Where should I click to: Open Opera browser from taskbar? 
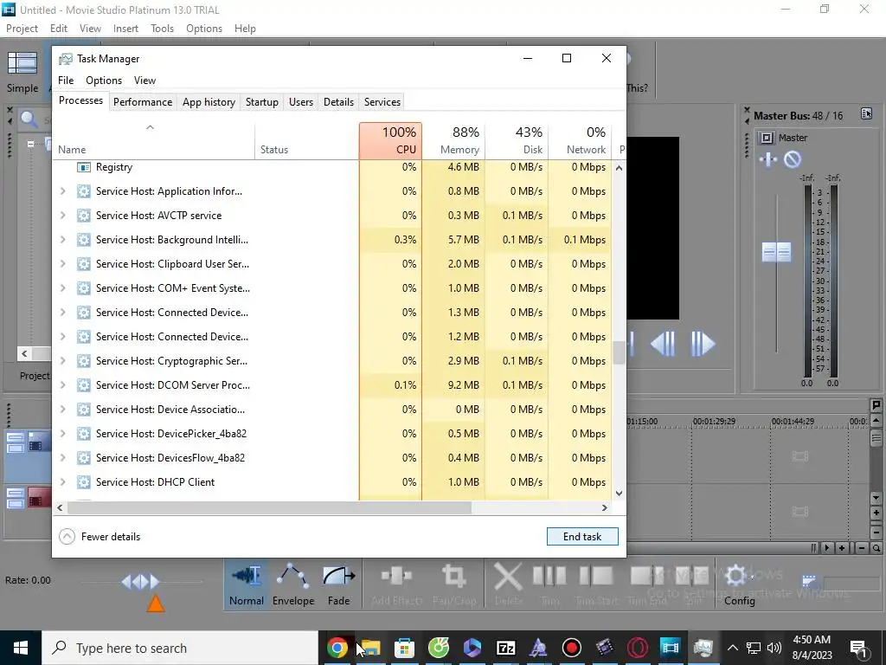click(x=638, y=648)
